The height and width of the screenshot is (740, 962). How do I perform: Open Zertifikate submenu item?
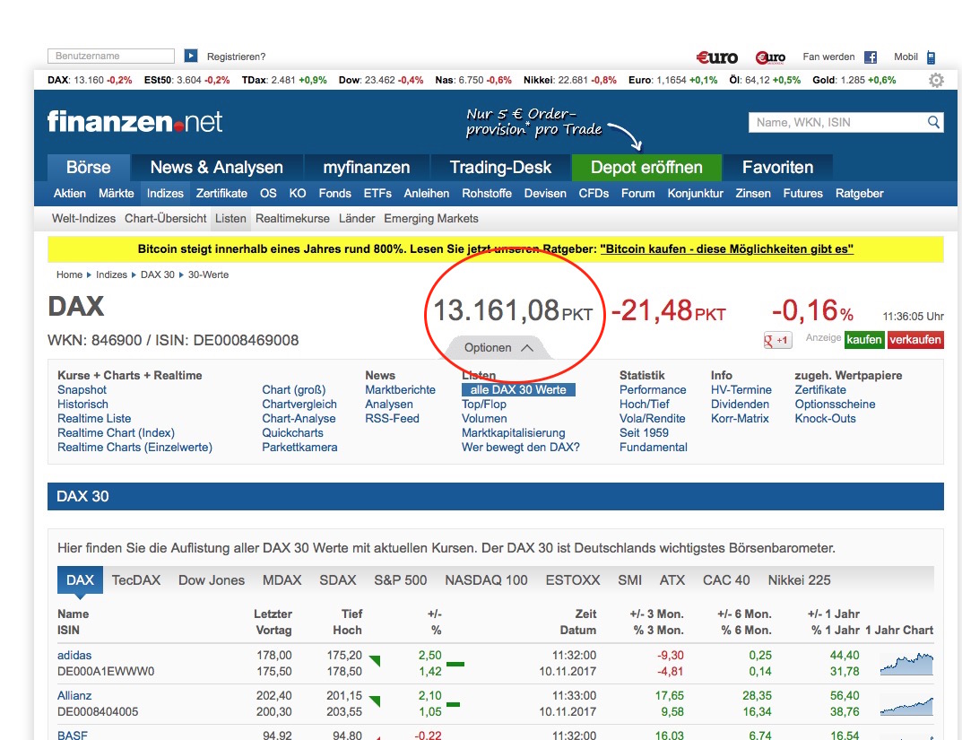click(x=221, y=193)
